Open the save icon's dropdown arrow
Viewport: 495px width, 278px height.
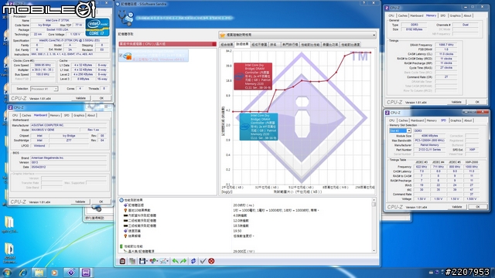point(147,261)
